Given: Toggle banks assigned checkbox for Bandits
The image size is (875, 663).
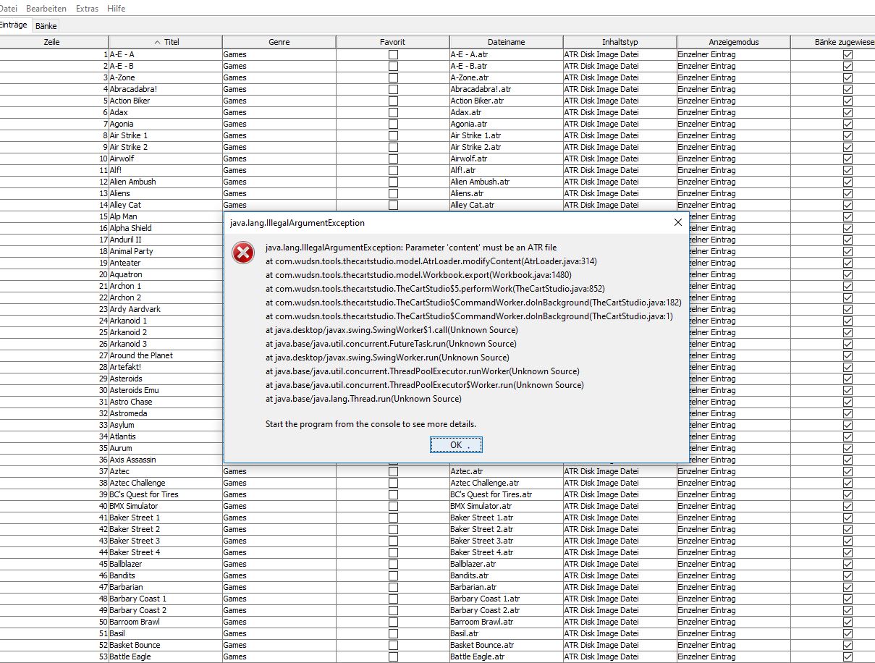Looking at the screenshot, I should coord(847,575).
